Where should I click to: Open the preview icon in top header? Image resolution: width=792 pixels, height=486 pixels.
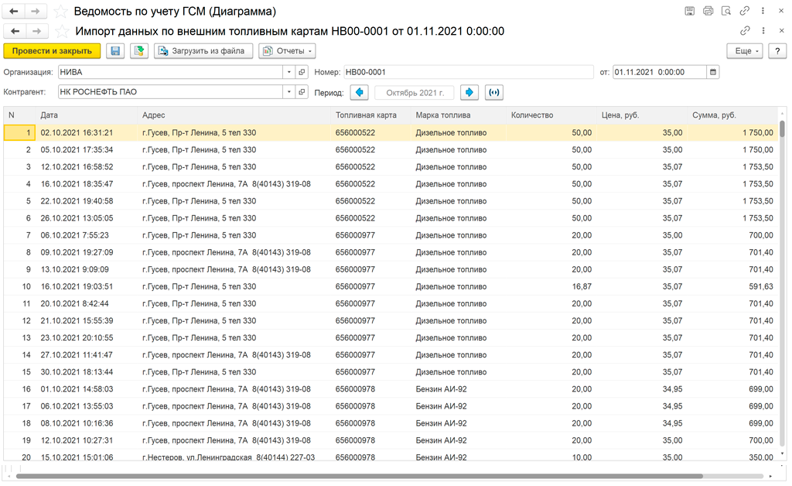(725, 11)
